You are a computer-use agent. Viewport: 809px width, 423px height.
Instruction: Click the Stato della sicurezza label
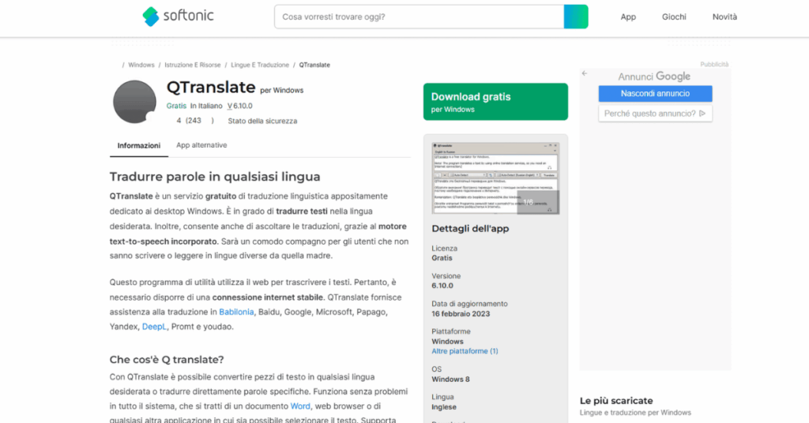(x=262, y=121)
